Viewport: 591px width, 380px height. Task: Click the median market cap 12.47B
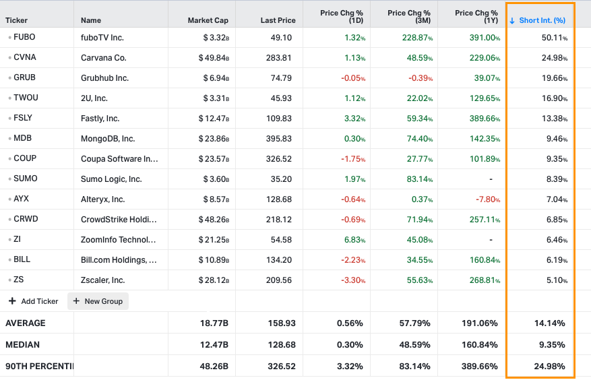pyautogui.click(x=214, y=344)
